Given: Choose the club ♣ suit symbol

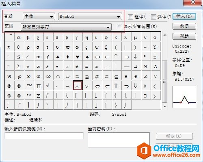Looking at the screenshot, I should click(x=58, y=57).
